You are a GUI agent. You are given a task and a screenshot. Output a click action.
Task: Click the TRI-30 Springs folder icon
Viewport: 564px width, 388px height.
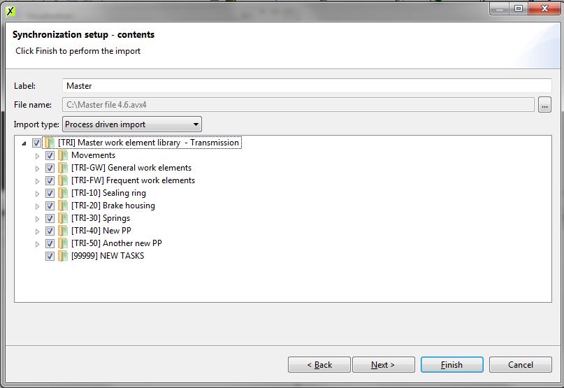pyautogui.click(x=63, y=218)
